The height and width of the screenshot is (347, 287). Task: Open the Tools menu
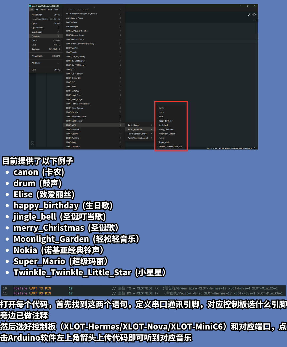click(50, 10)
